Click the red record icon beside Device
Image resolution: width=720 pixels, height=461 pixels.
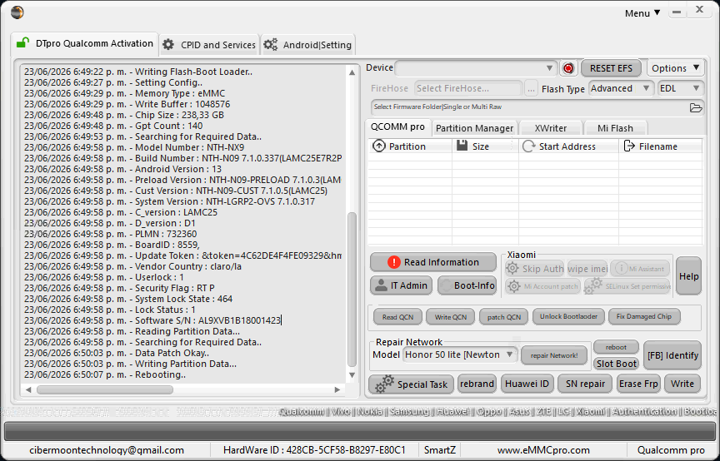coord(568,68)
